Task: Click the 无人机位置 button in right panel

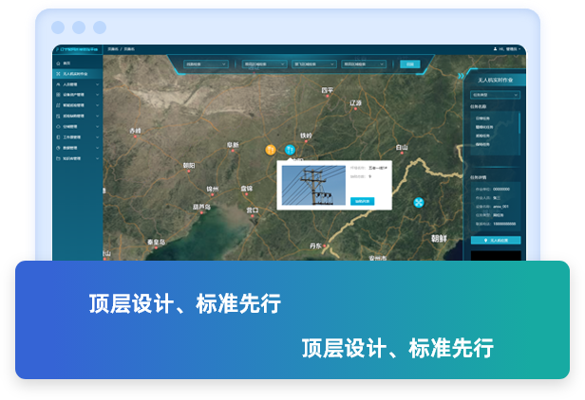Action: (x=495, y=241)
